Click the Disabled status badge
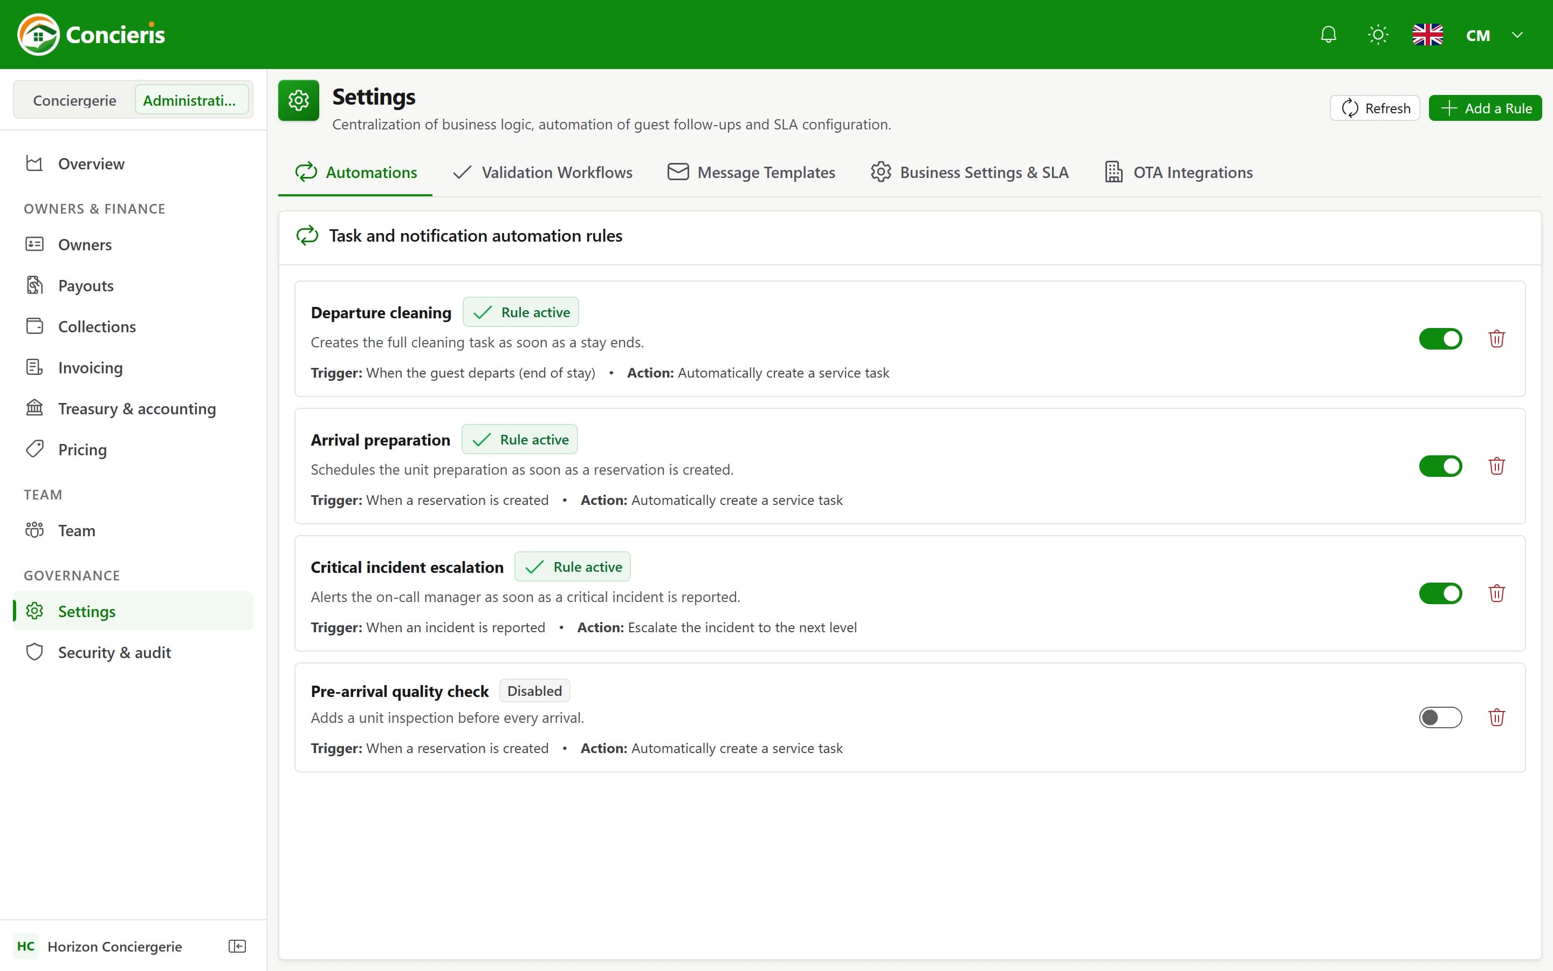 coord(534,690)
